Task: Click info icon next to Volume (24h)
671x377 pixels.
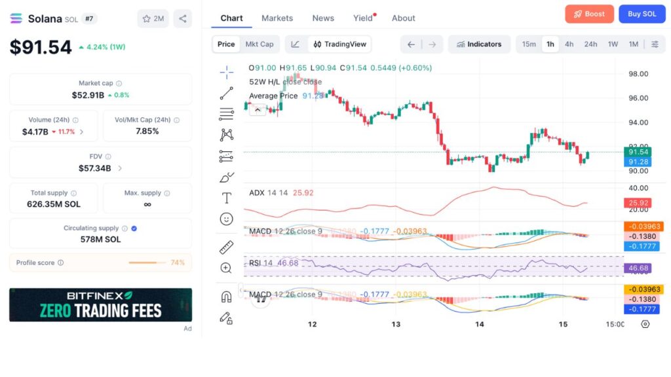Action: pos(76,120)
